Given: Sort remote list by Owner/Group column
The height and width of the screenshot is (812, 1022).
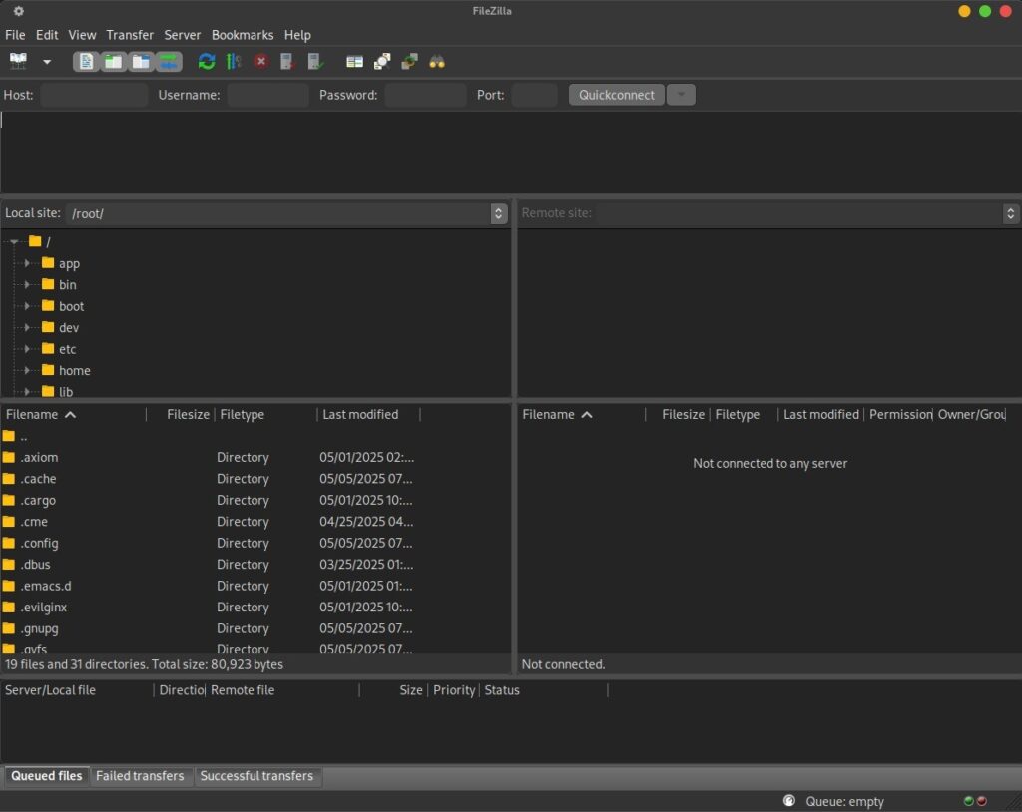Looking at the screenshot, I should pyautogui.click(x=971, y=414).
